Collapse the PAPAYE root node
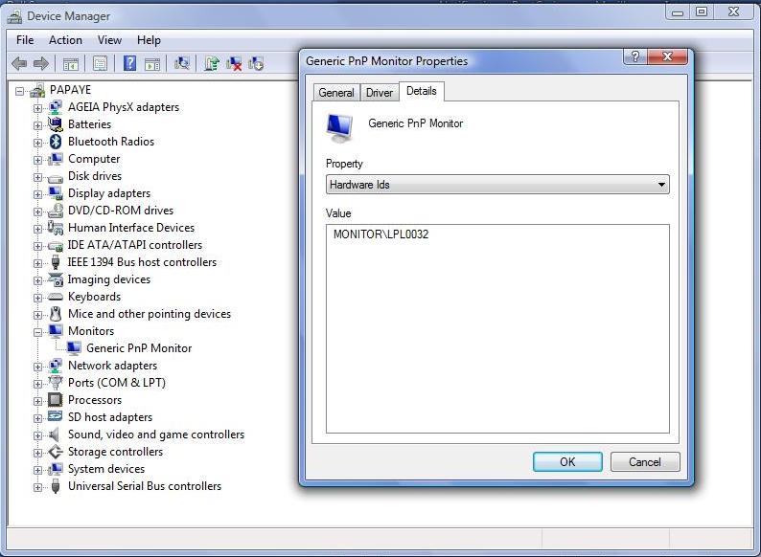 tap(19, 91)
